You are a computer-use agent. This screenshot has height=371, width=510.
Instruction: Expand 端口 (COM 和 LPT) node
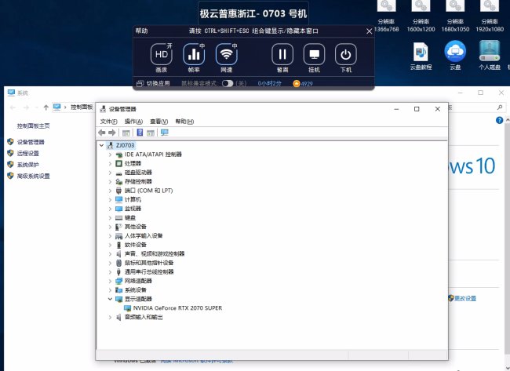point(110,191)
